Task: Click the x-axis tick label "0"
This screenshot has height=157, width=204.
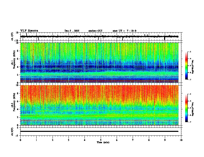Action: click(20, 140)
